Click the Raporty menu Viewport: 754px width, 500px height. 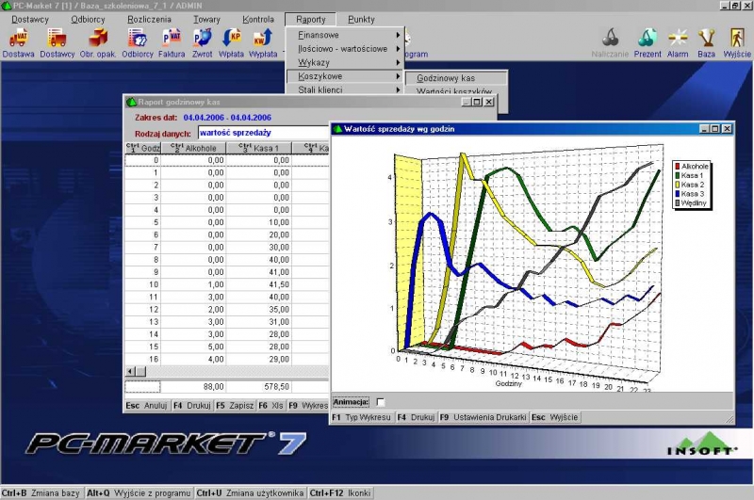click(311, 19)
